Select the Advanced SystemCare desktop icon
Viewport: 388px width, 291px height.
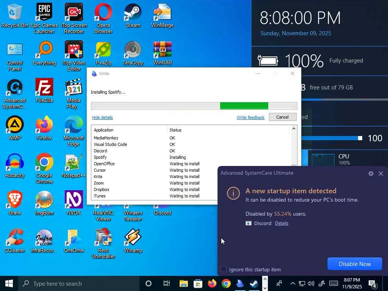(15, 94)
